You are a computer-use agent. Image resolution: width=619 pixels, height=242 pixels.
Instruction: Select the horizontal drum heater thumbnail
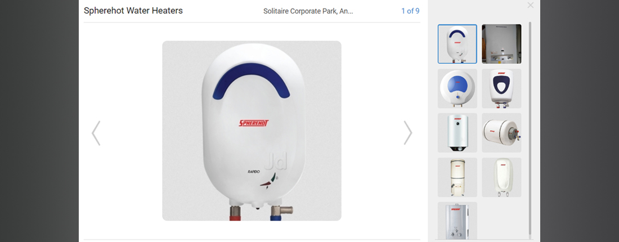(x=501, y=133)
